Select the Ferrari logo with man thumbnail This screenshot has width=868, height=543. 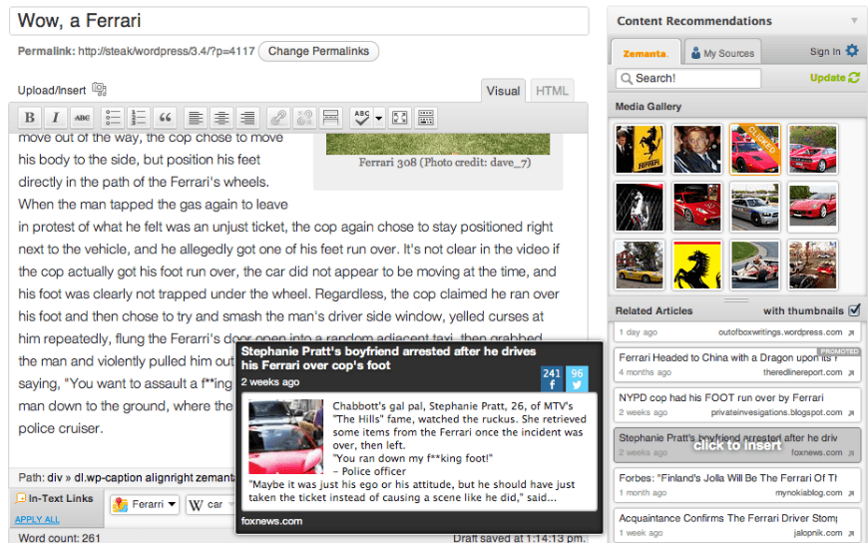[x=640, y=149]
